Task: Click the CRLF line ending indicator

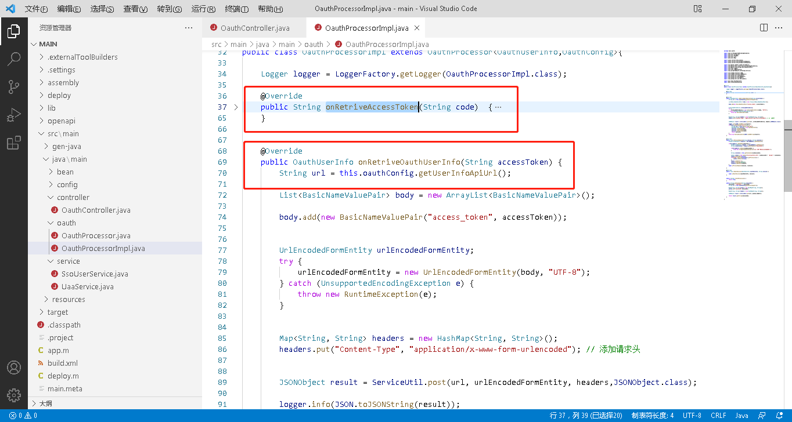Action: coord(718,416)
